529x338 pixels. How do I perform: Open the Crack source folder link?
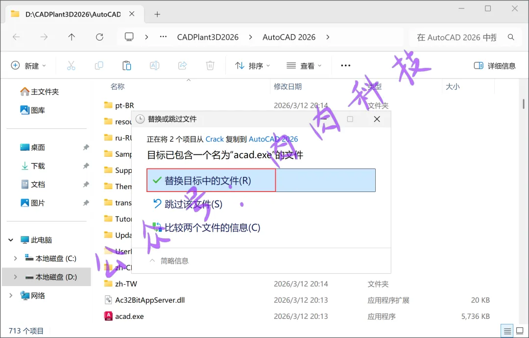point(215,139)
